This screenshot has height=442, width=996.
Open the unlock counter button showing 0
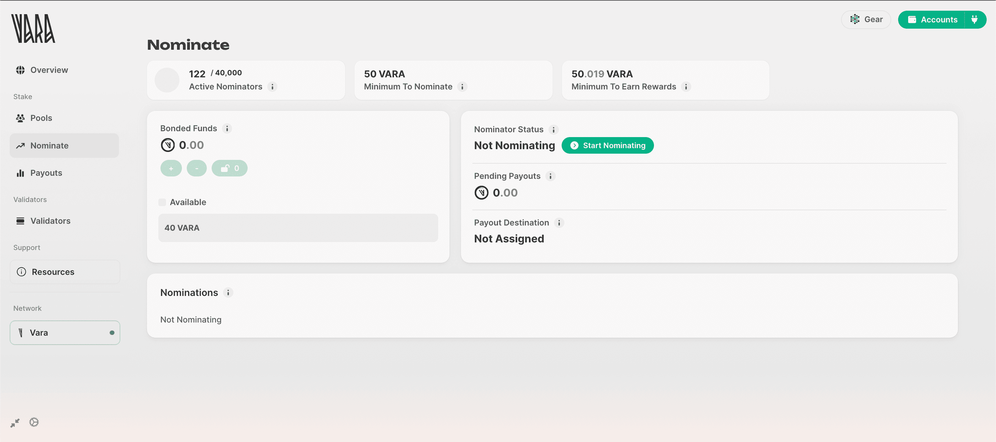229,168
